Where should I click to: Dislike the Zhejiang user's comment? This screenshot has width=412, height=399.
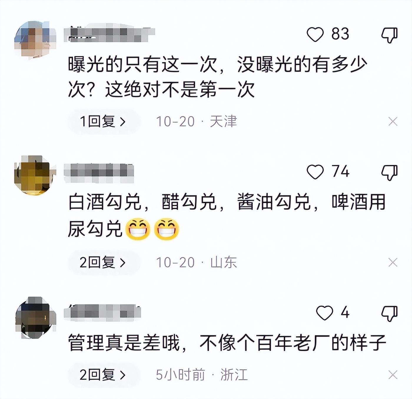coord(390,314)
